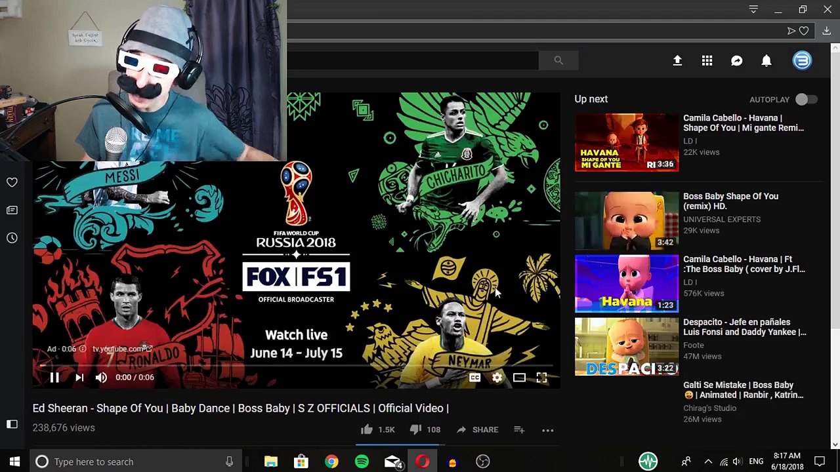Toggle closed captions on the player
The height and width of the screenshot is (472, 840).
click(x=474, y=378)
